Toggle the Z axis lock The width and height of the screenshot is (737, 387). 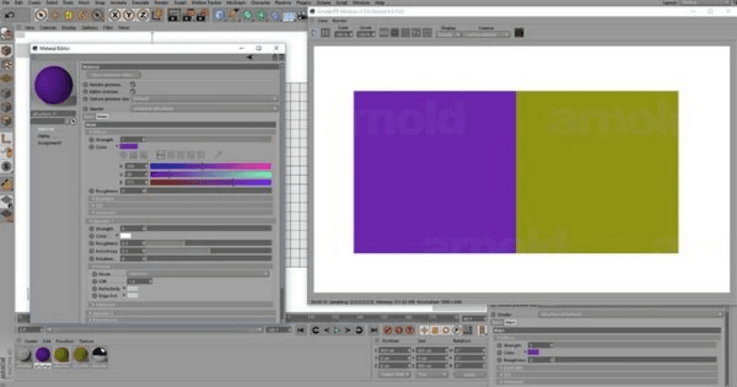[x=142, y=15]
